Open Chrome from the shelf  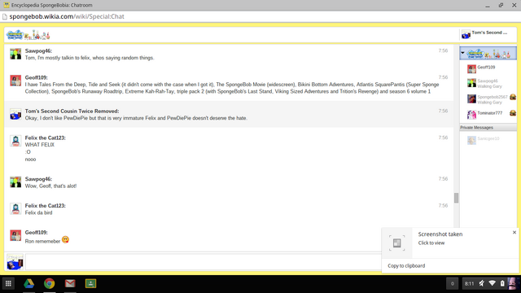[x=50, y=283]
